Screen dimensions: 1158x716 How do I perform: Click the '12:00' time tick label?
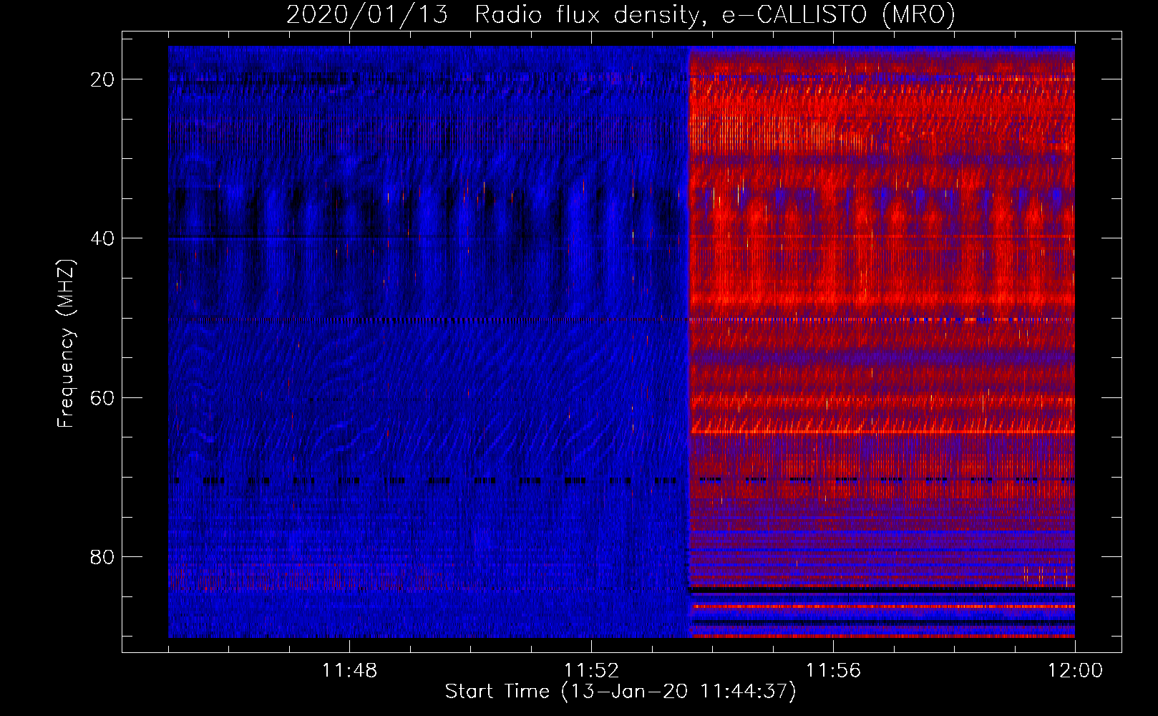(x=1075, y=671)
